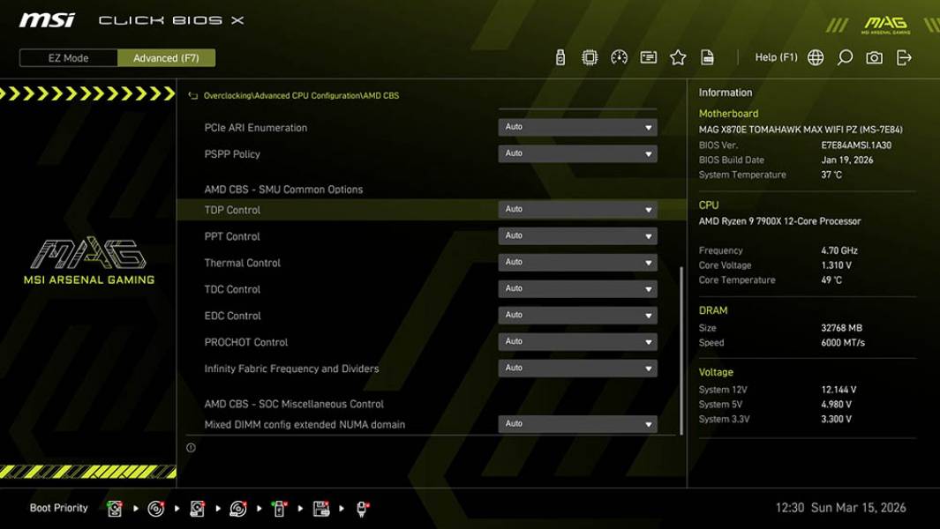
Task: Switch to EZ Mode
Action: [66, 57]
